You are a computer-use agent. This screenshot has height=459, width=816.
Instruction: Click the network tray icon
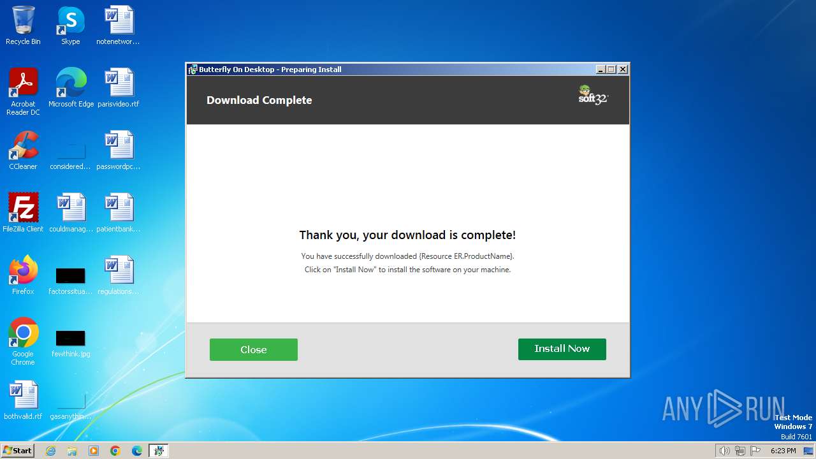click(740, 451)
